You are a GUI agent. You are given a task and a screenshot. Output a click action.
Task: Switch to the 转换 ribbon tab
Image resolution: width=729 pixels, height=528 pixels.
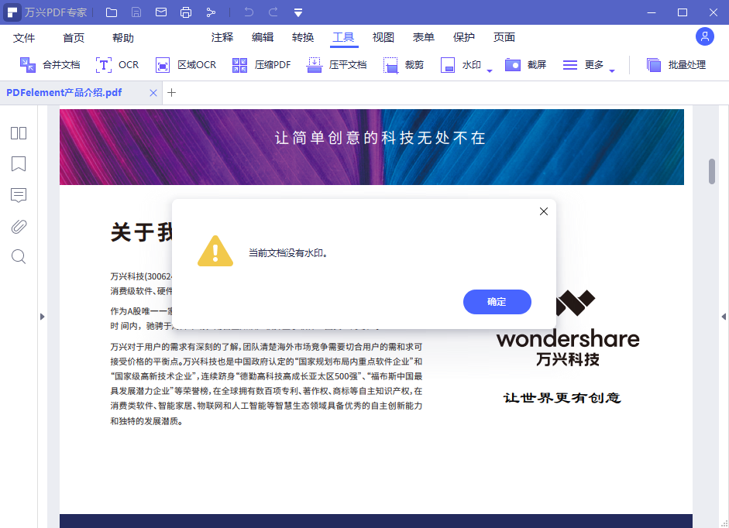click(x=303, y=36)
